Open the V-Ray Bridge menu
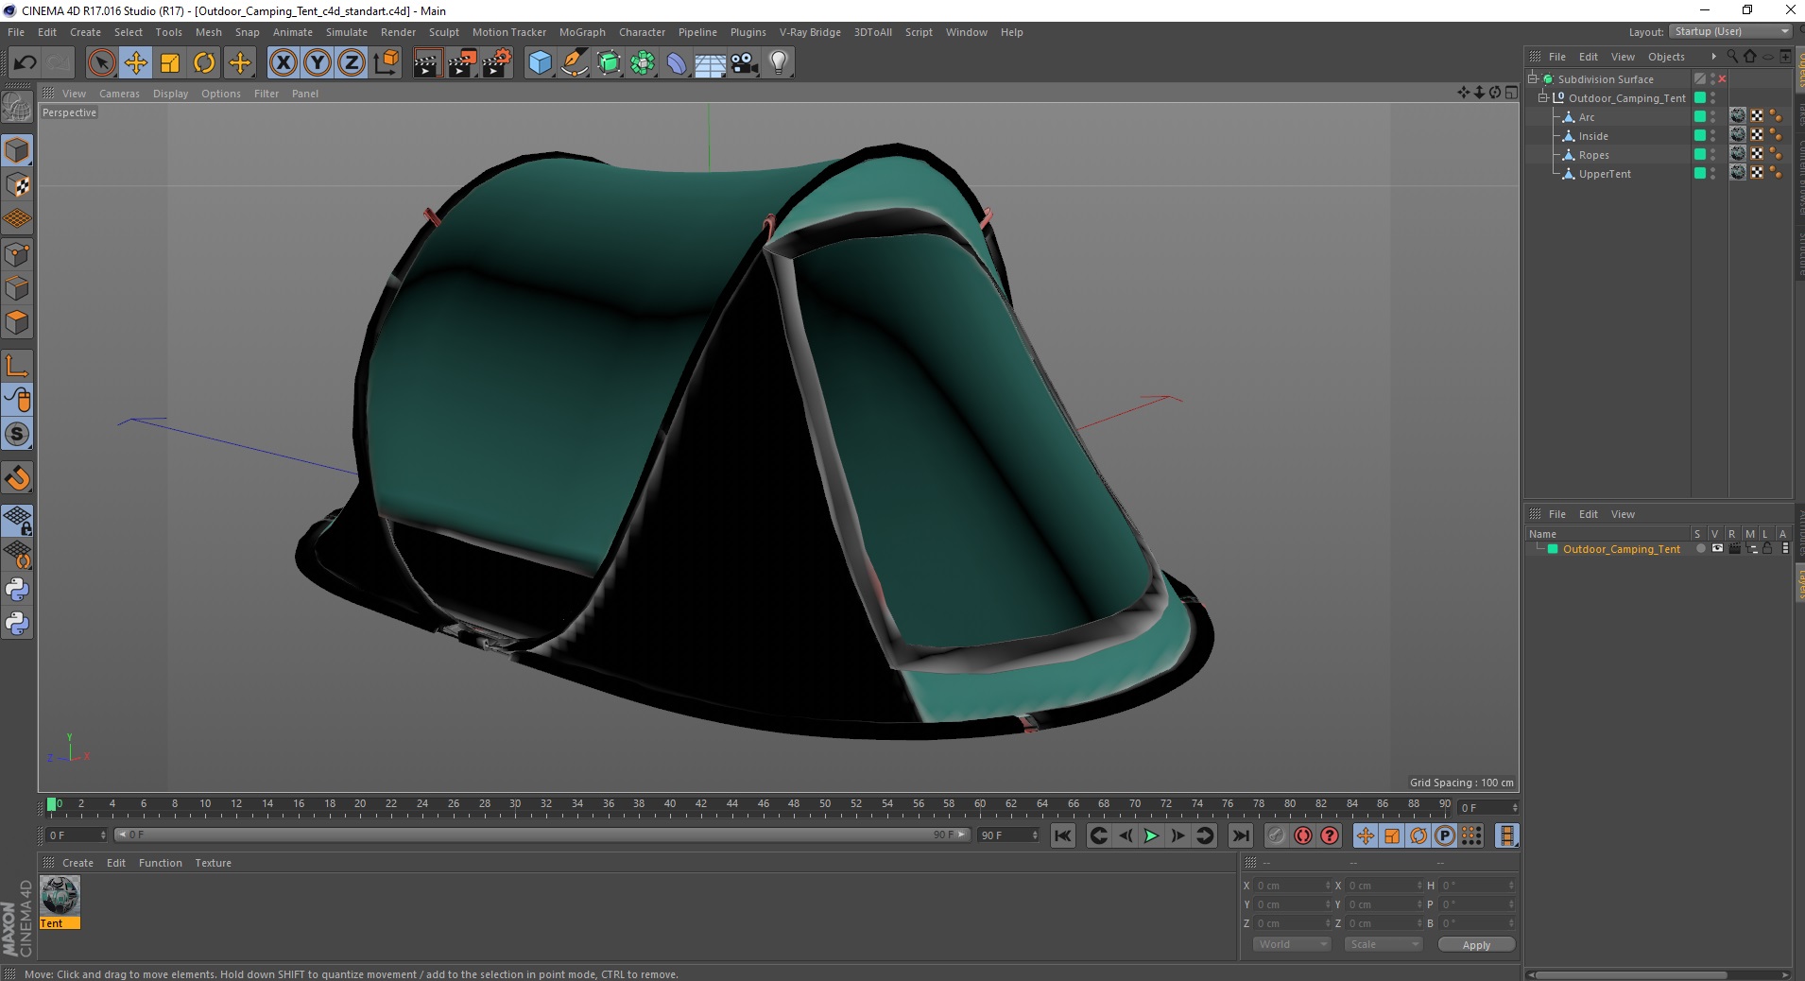Screen dimensions: 1805x981 coord(810,32)
